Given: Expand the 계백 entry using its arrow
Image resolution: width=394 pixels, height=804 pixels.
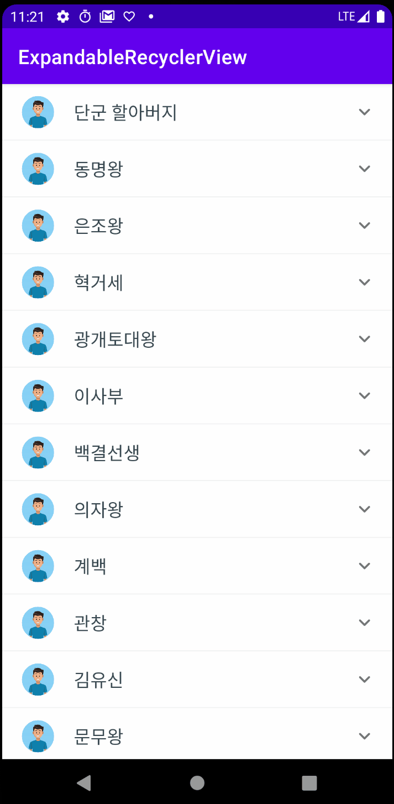Looking at the screenshot, I should (x=364, y=565).
